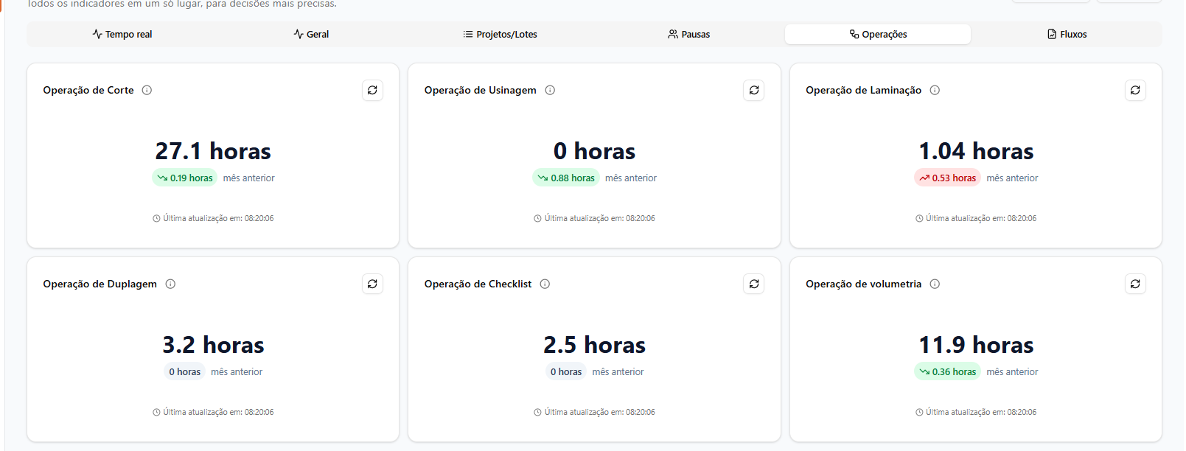Show info for Operação de Duplagem

pyautogui.click(x=170, y=284)
